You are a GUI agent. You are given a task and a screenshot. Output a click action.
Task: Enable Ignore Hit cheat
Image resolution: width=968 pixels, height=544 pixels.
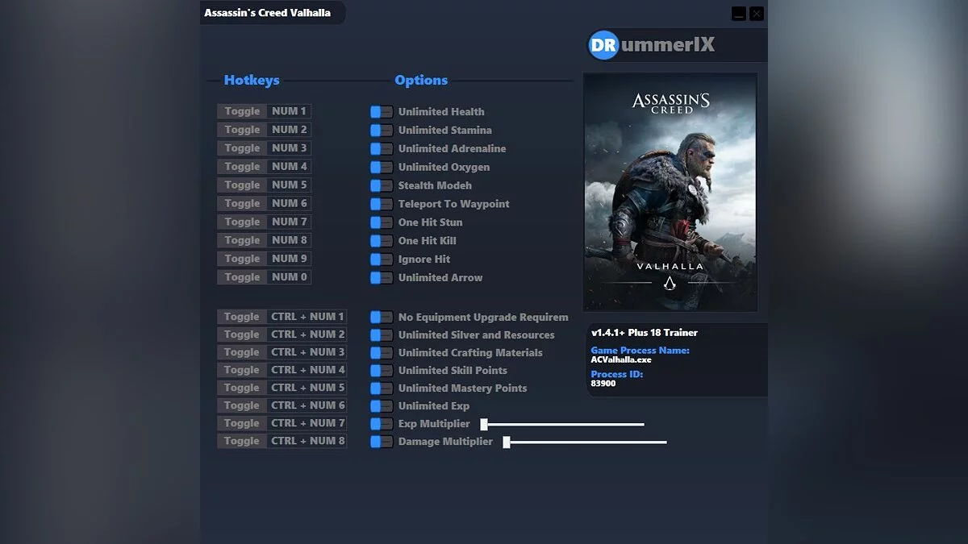[x=380, y=259]
